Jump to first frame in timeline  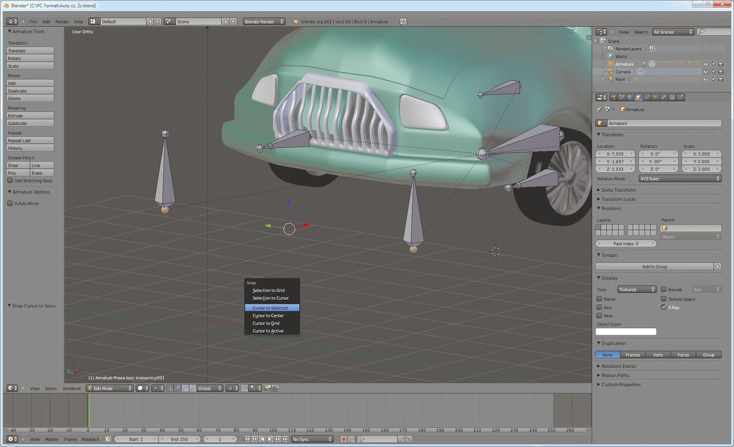(247, 439)
